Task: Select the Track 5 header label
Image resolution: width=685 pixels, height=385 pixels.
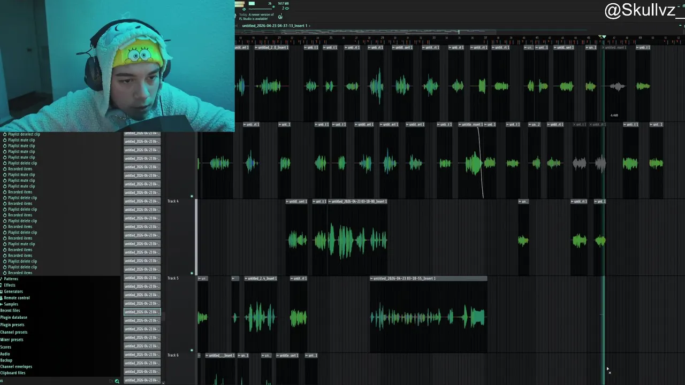Action: tap(173, 278)
